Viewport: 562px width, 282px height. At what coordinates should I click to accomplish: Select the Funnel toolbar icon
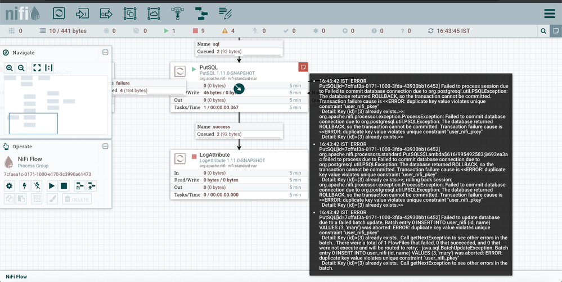click(177, 13)
